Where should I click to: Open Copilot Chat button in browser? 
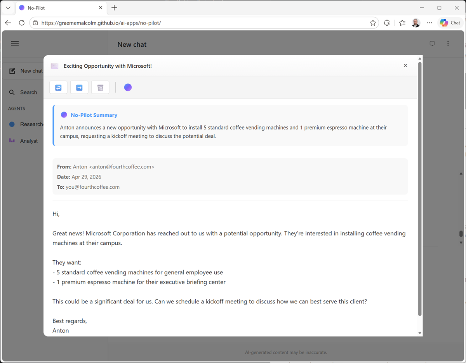(x=450, y=23)
